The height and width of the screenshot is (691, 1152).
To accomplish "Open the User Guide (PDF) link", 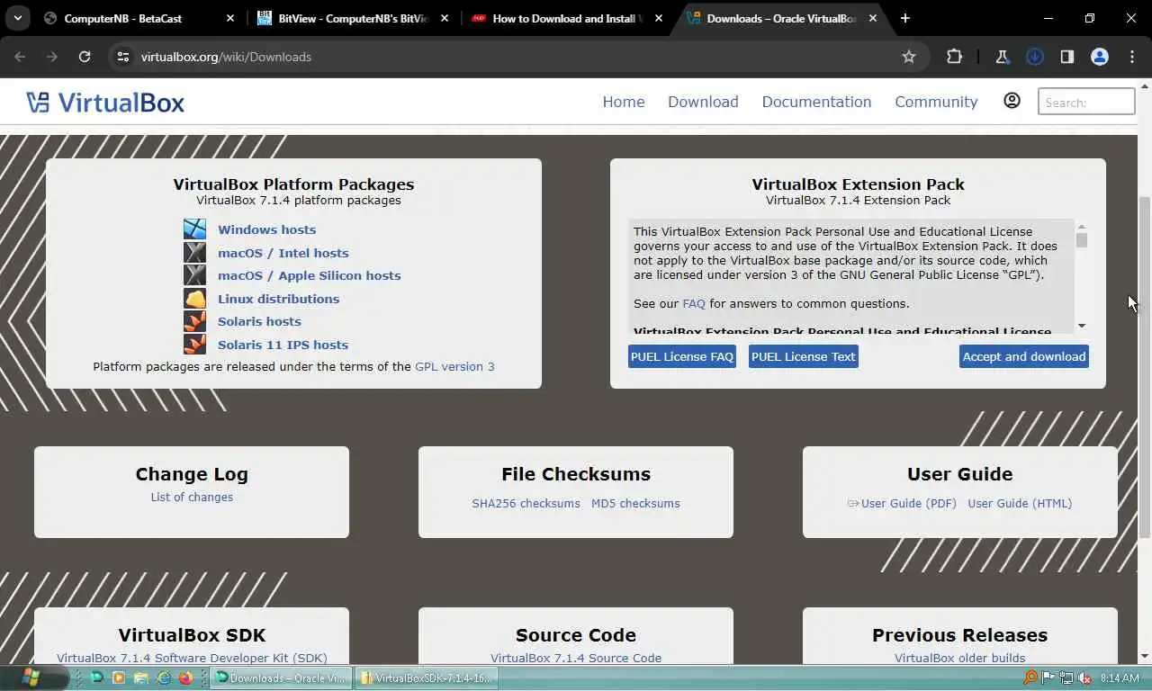I will pyautogui.click(x=908, y=503).
